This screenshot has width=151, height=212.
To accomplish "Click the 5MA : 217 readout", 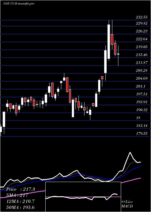I will [x=17, y=195].
